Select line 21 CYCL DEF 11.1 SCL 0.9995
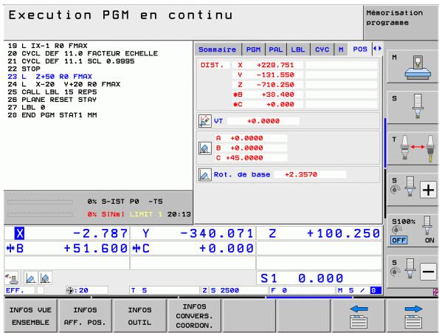This screenshot has height=333, width=439. pos(71,61)
